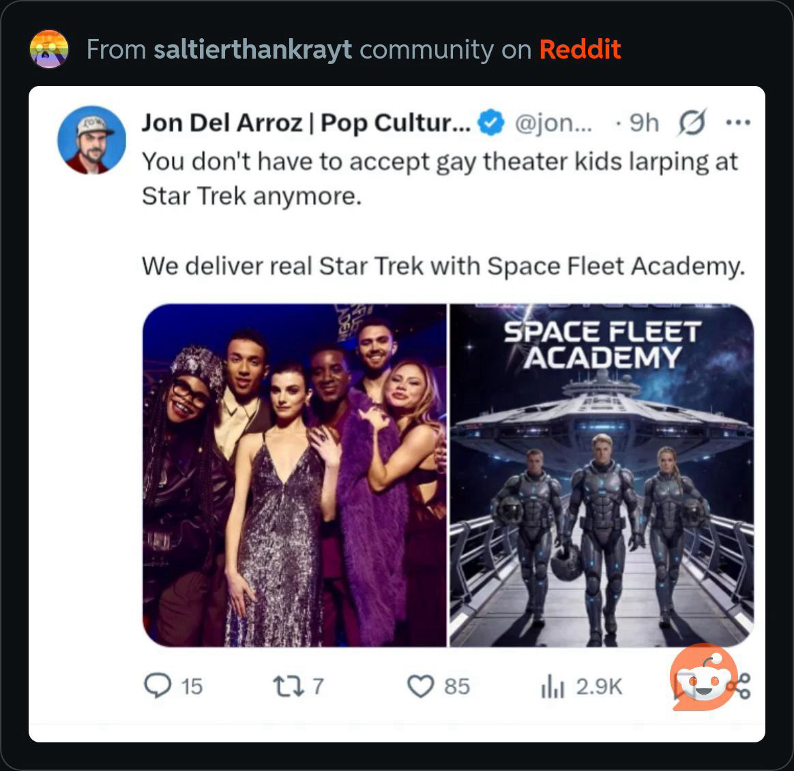Open the Jon Del Arroz display name
This screenshot has height=771, width=794.
305,123
